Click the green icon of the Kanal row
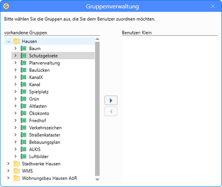The height and width of the screenshot is (187, 222). 24,84
